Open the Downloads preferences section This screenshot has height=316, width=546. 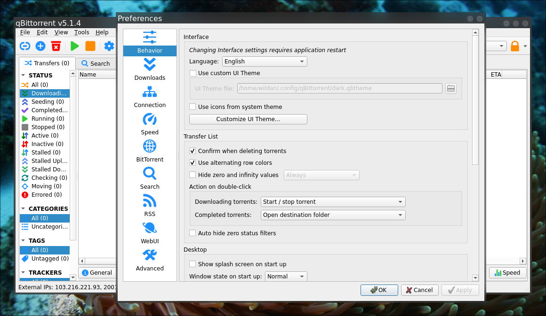[150, 69]
